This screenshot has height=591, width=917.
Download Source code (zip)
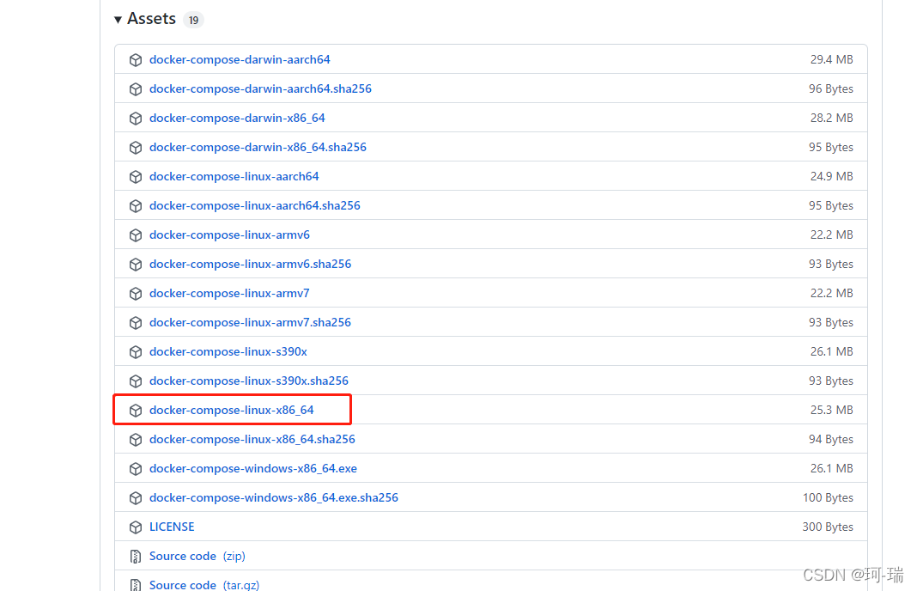(197, 556)
